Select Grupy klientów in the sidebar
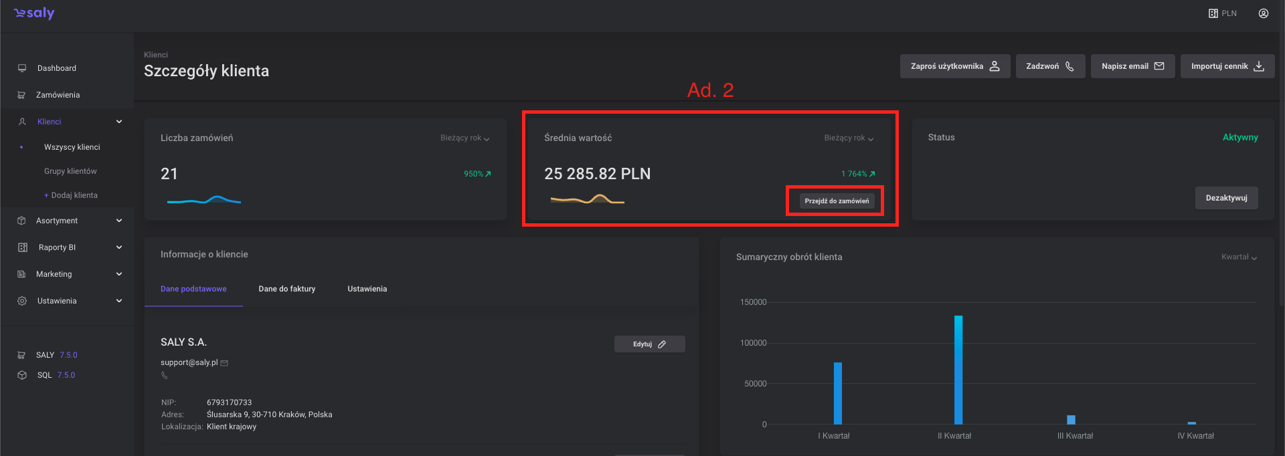This screenshot has width=1285, height=456. pyautogui.click(x=70, y=171)
